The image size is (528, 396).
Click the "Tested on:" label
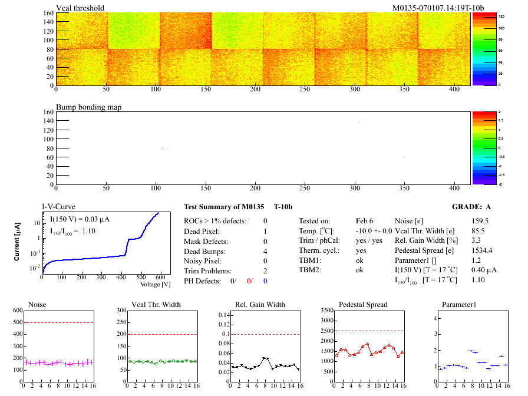pos(318,220)
